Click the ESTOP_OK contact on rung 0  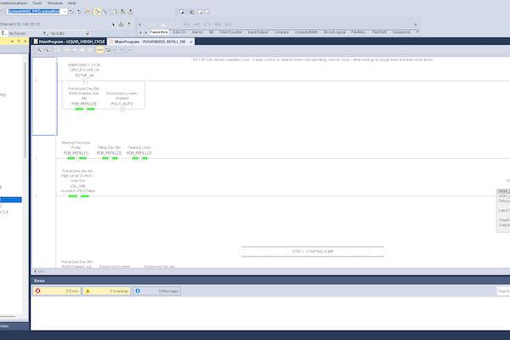tap(85, 81)
